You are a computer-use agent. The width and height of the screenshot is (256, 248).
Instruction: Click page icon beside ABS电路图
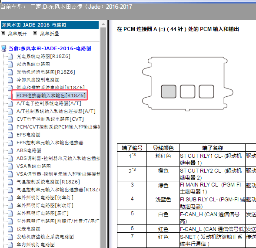[10, 151]
